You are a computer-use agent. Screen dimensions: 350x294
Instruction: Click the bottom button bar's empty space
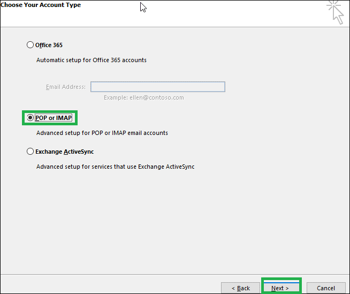[x=109, y=285]
